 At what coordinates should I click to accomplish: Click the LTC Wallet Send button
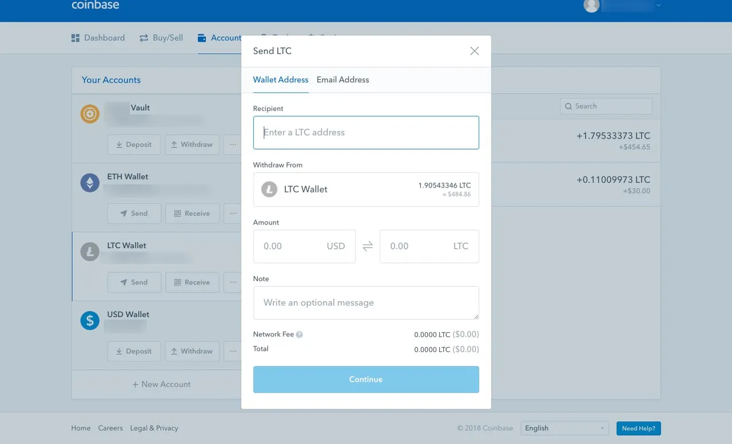134,282
